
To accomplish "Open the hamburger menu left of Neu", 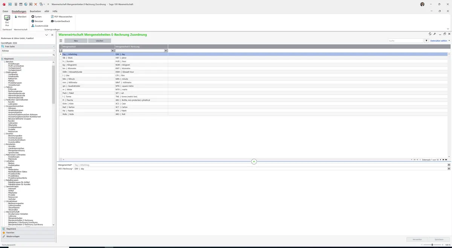I will [x=61, y=41].
